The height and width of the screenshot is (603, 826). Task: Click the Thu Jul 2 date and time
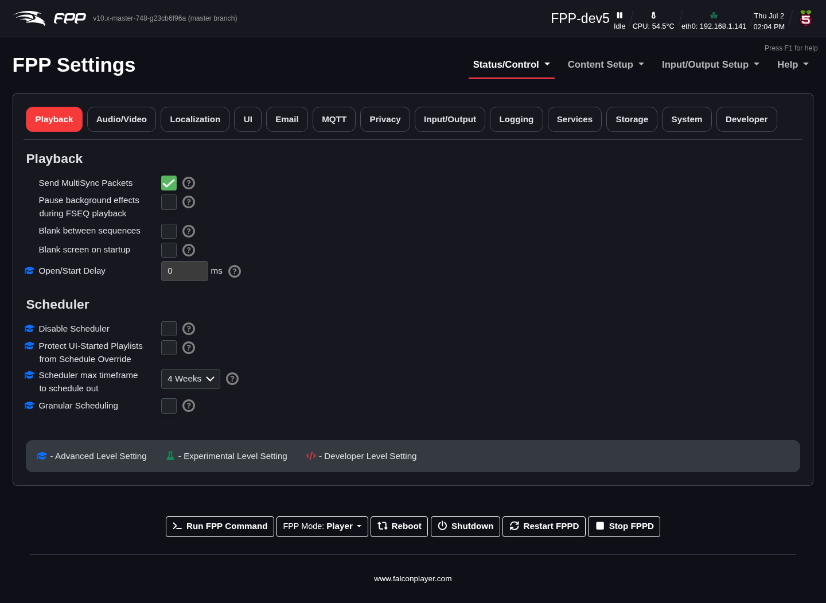pos(769,21)
